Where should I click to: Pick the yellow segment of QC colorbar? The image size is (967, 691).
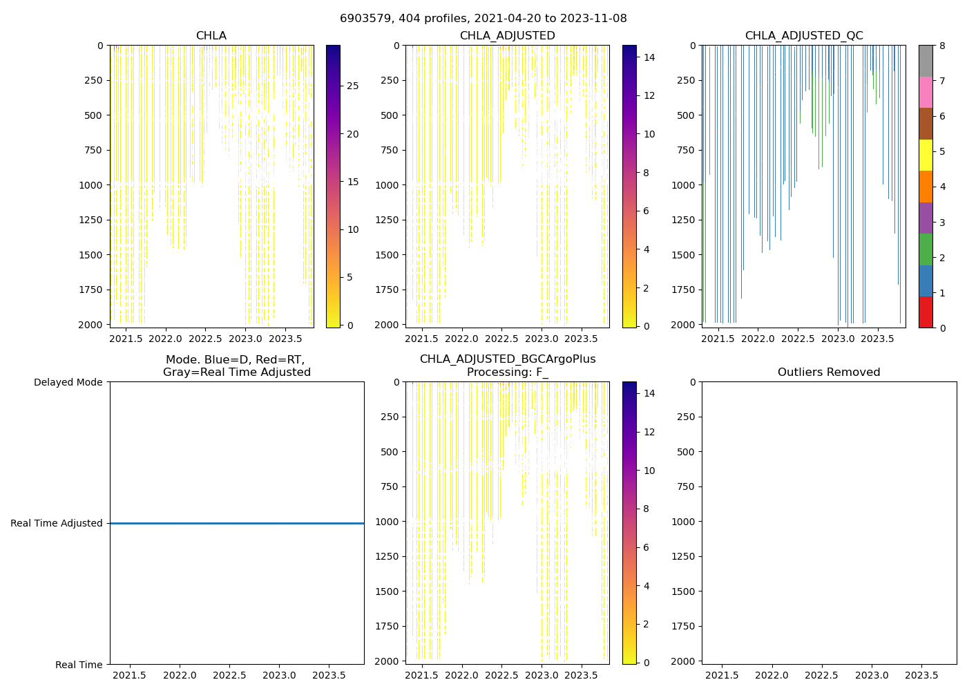pos(926,155)
